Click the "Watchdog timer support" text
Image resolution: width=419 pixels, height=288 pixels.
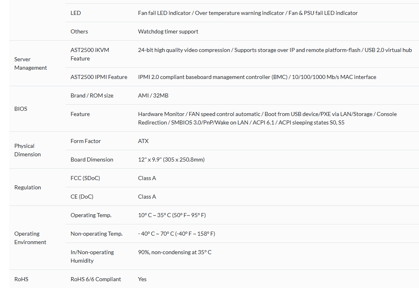pyautogui.click(x=168, y=31)
